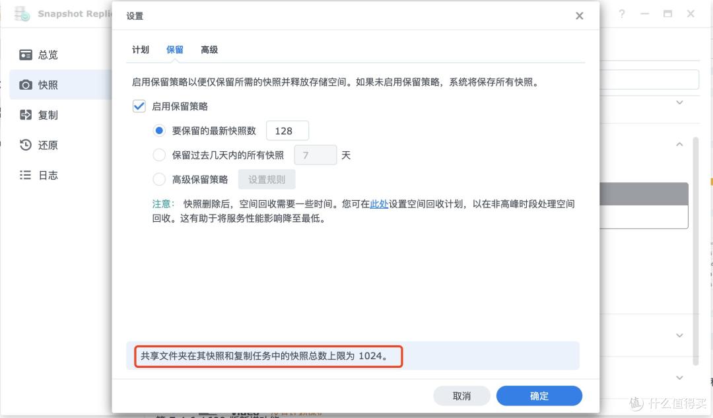Expand the first chevron in background panel
713x418 pixels.
click(x=679, y=103)
